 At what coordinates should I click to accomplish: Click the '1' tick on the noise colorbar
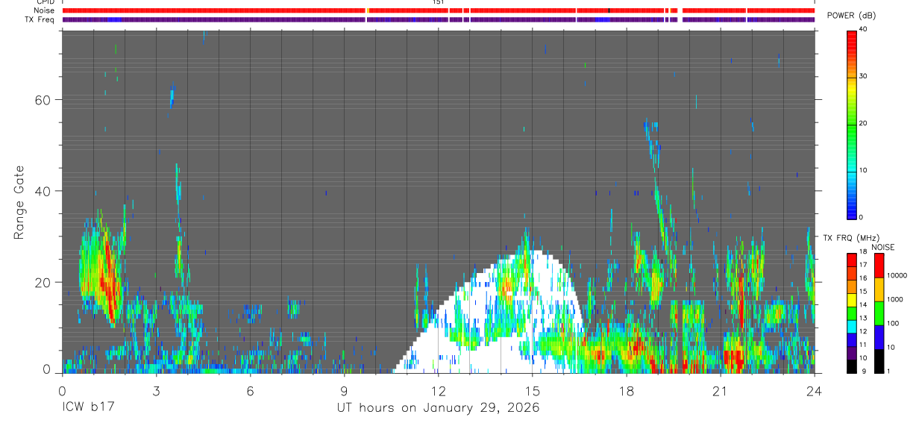(x=888, y=371)
